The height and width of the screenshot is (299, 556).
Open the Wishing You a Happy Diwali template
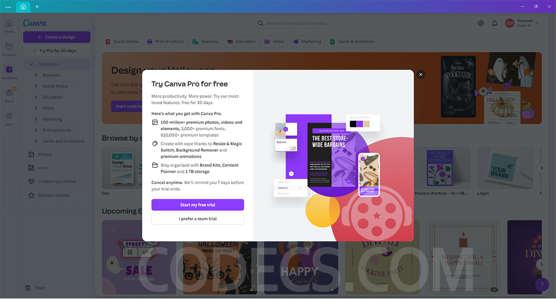click(x=463, y=257)
